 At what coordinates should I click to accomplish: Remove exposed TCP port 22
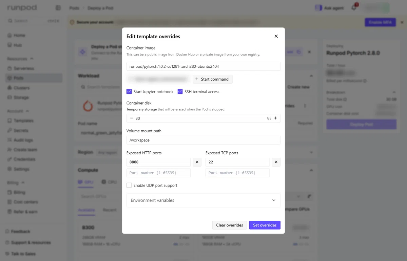[x=276, y=162]
